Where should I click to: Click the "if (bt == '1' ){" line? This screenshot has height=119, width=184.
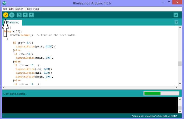[27, 84]
